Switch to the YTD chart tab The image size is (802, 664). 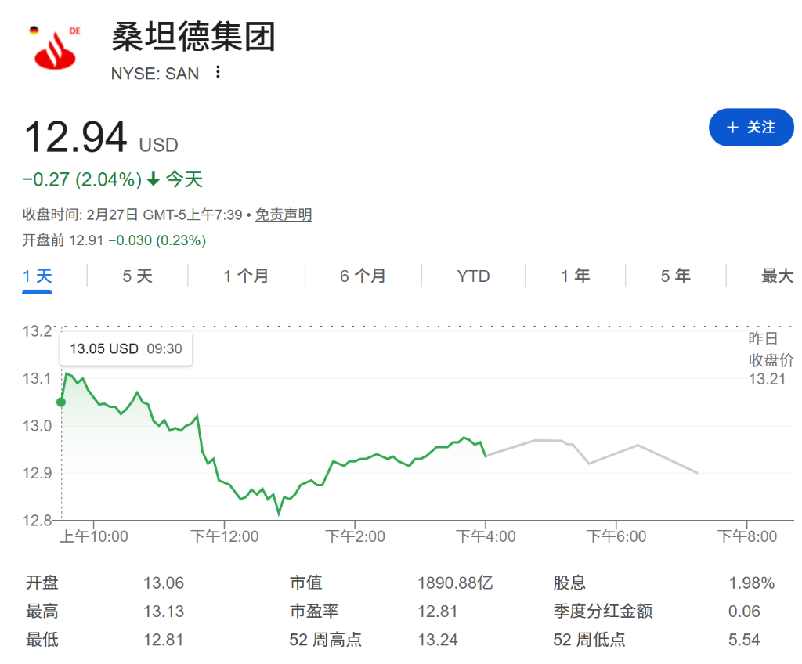(474, 276)
